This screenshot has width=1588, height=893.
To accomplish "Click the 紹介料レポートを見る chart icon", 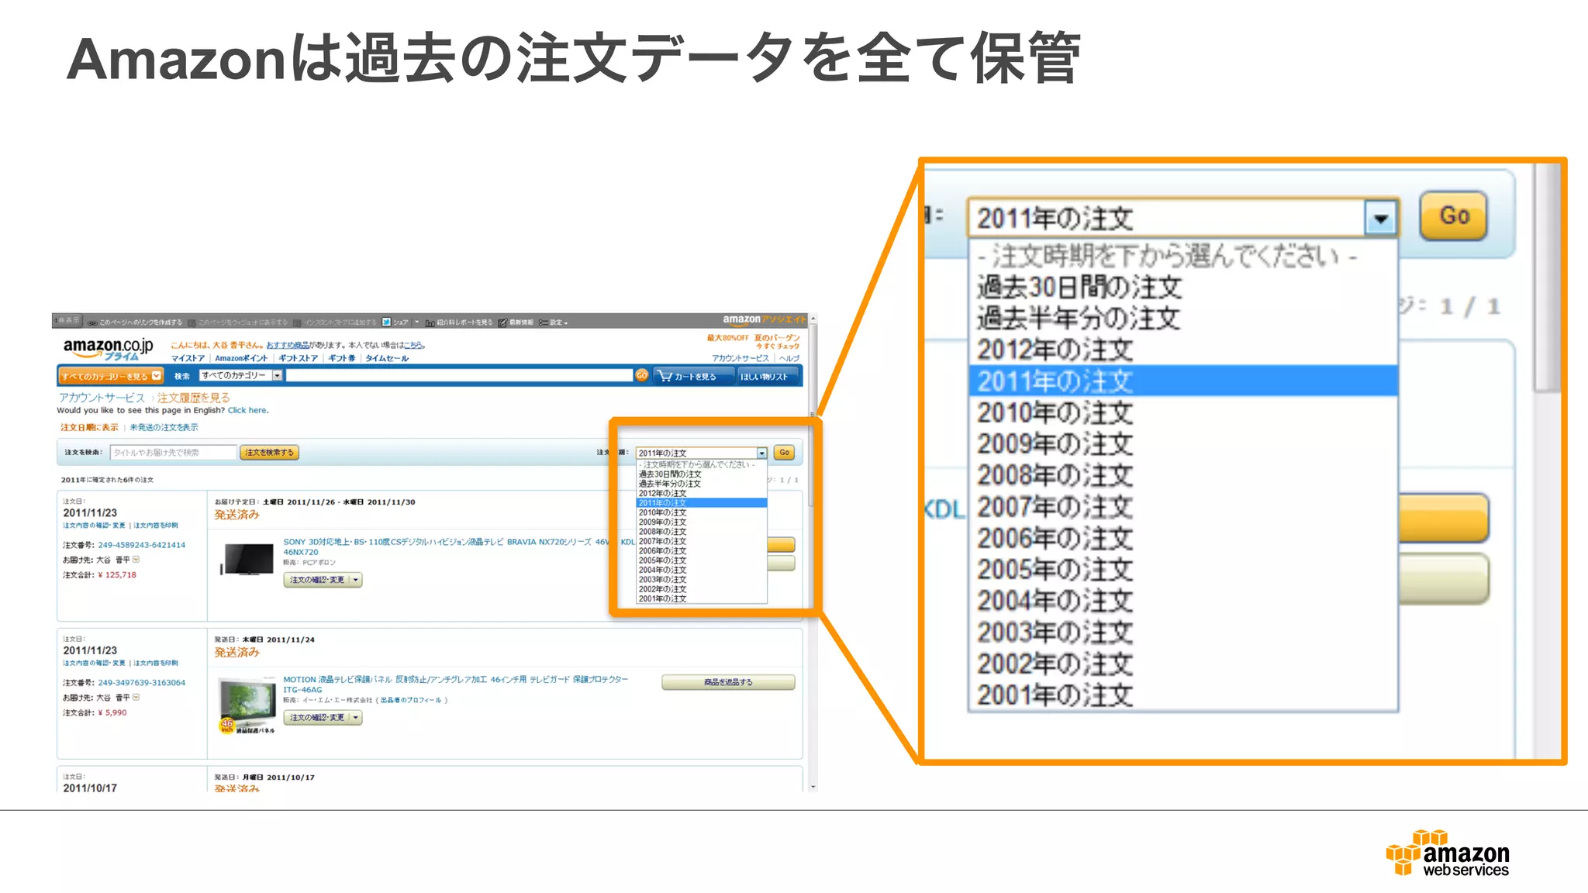I will point(430,322).
